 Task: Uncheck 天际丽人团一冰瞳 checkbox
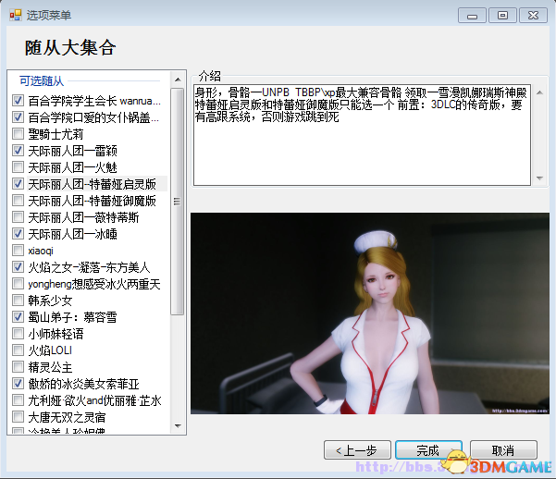click(x=18, y=234)
